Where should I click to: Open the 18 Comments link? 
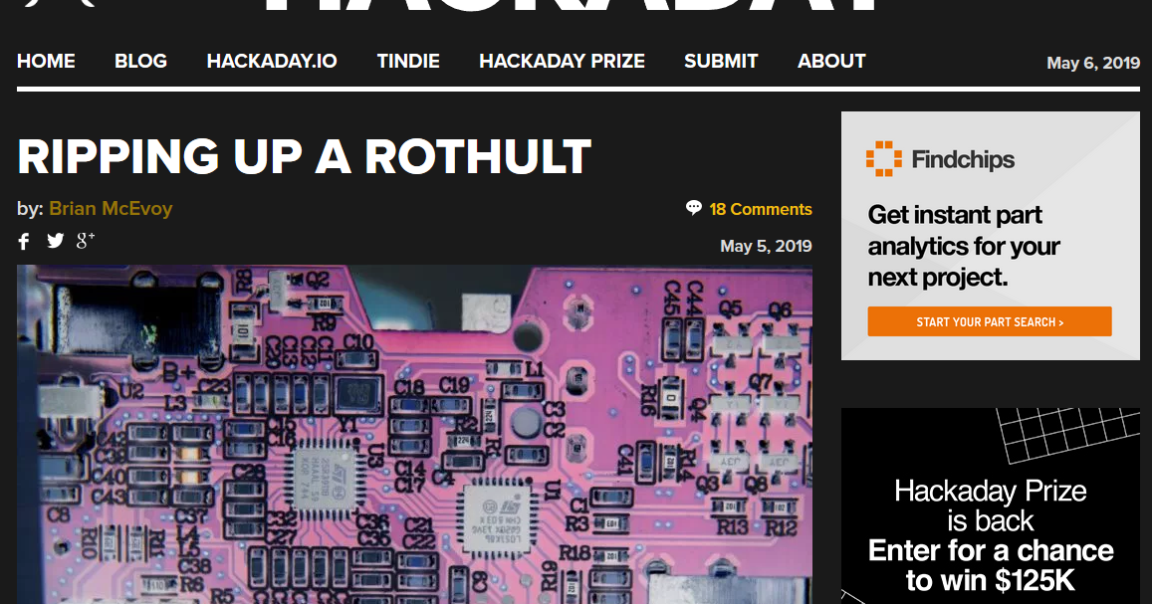(761, 209)
